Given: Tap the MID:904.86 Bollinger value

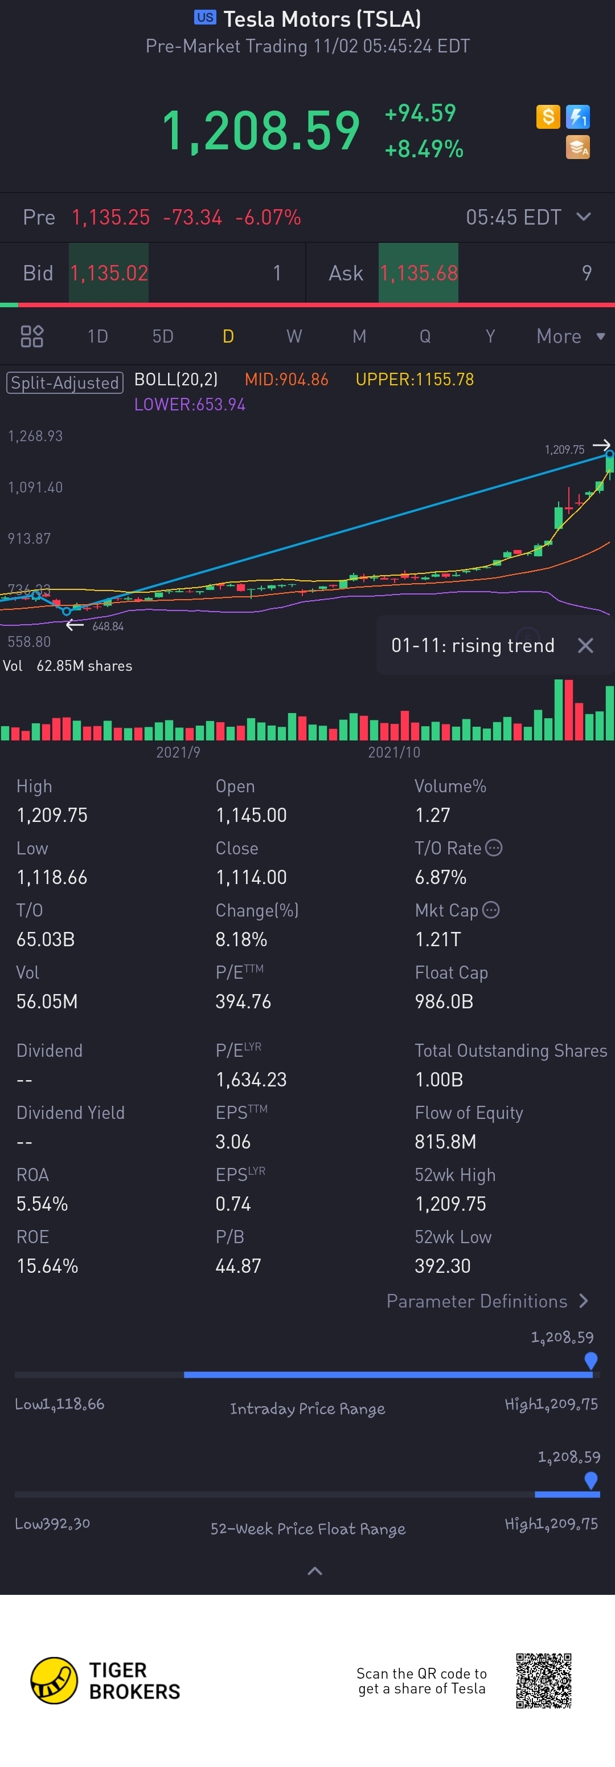Looking at the screenshot, I should pos(286,379).
